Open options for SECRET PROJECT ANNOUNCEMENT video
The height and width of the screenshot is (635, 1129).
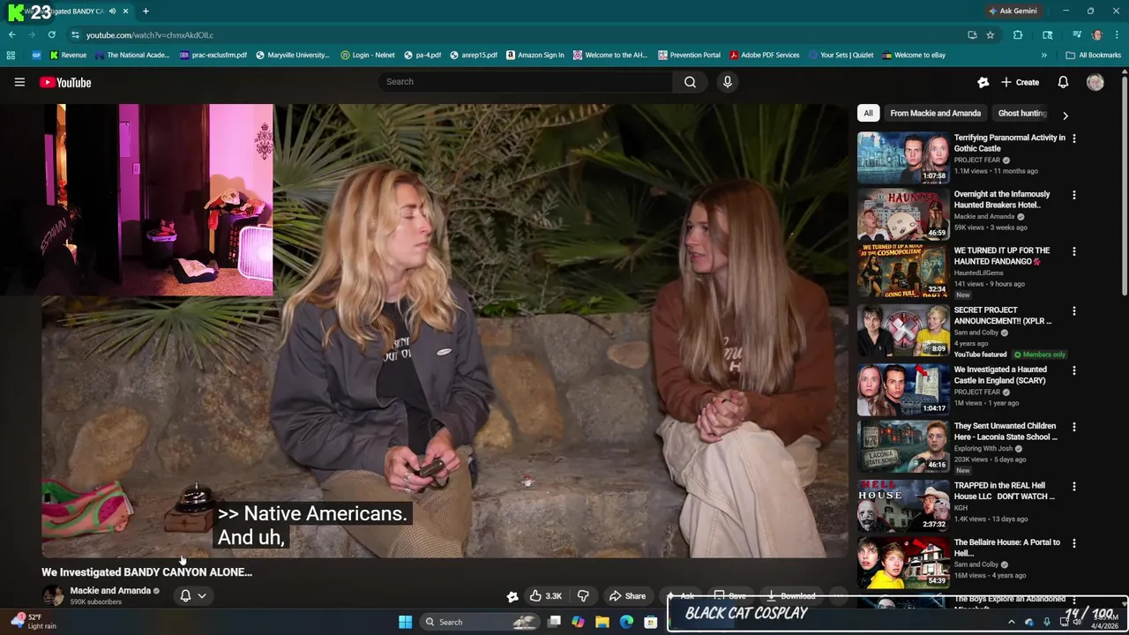pyautogui.click(x=1073, y=310)
